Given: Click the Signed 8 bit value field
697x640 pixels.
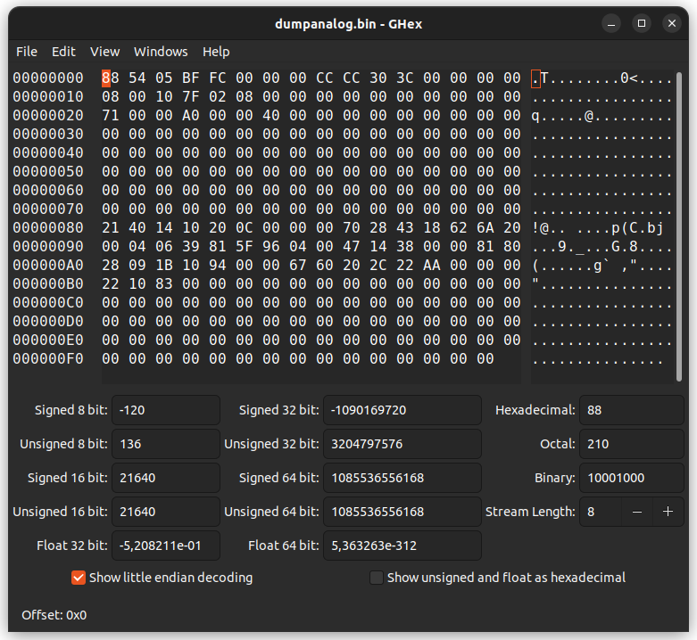Looking at the screenshot, I should tap(166, 410).
